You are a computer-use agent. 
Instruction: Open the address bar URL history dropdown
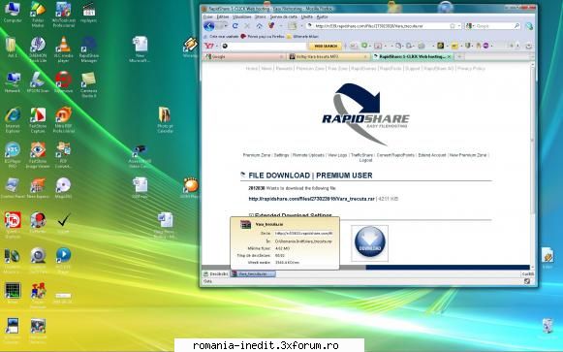point(459,26)
